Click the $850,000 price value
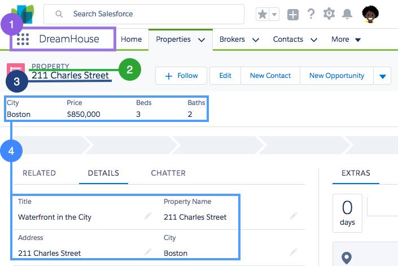This screenshot has height=266, width=398. [84, 114]
